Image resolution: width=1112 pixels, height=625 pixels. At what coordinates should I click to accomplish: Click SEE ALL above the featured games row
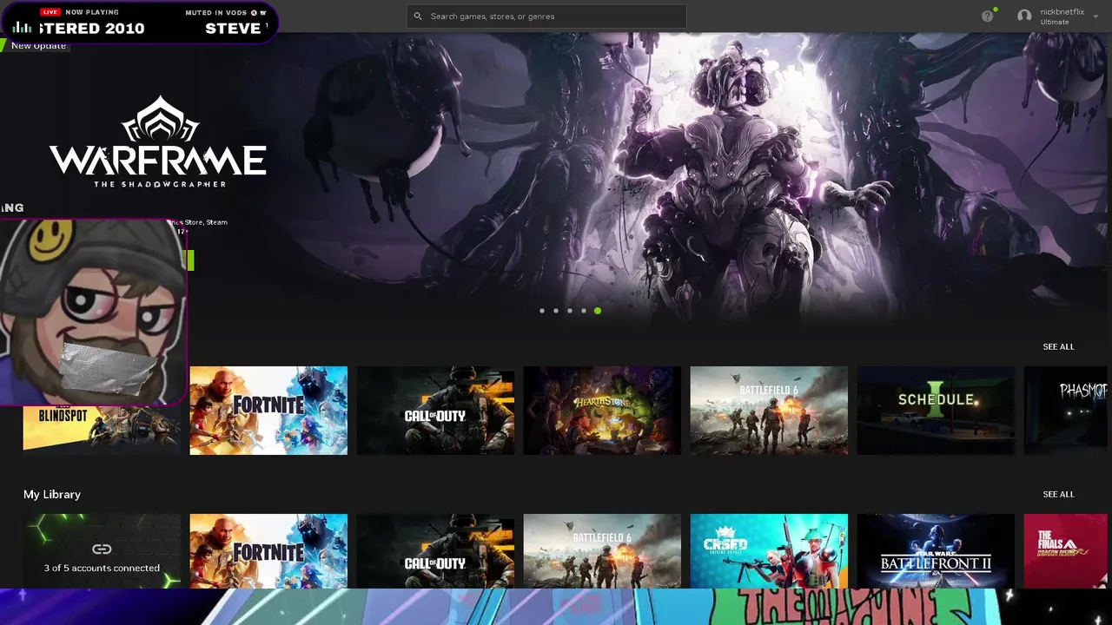coord(1058,346)
